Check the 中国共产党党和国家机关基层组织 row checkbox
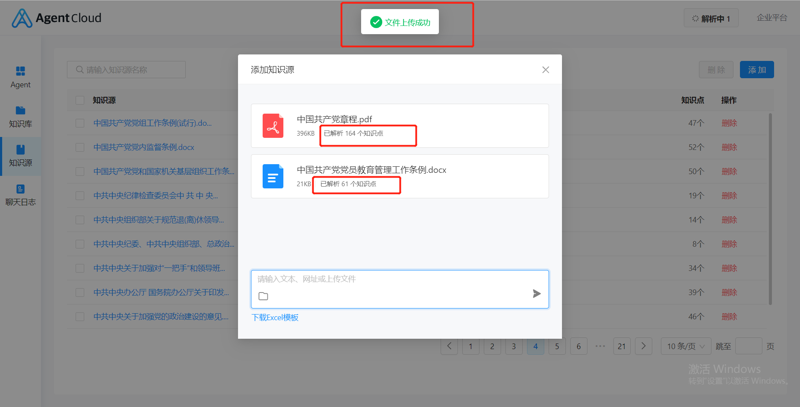This screenshot has width=800, height=407. click(x=80, y=172)
